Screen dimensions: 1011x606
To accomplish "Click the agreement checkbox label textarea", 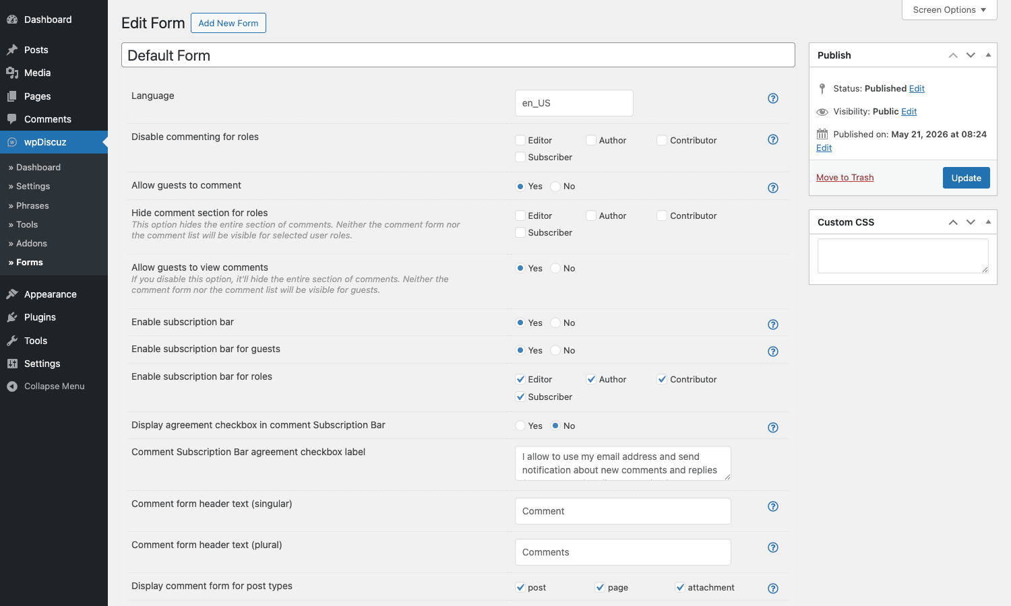I will [623, 463].
